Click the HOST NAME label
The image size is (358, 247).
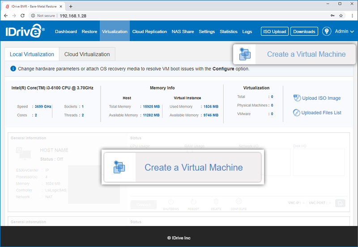54,150
